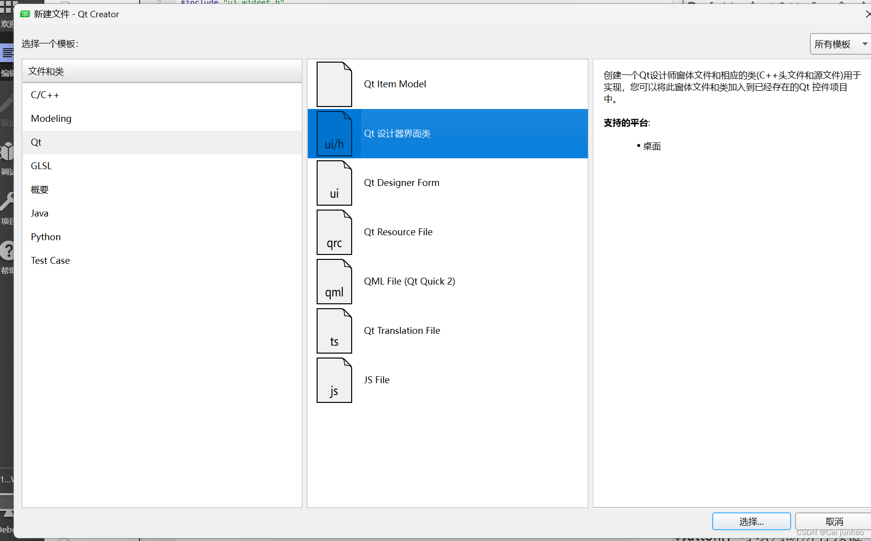
Task: Click the 文件和类 list header
Action: (x=162, y=72)
